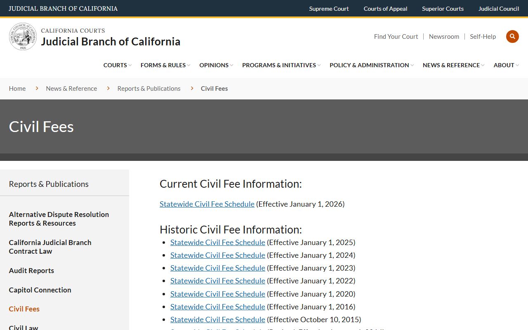The image size is (528, 330).
Task: Expand the About menu
Action: [506, 65]
